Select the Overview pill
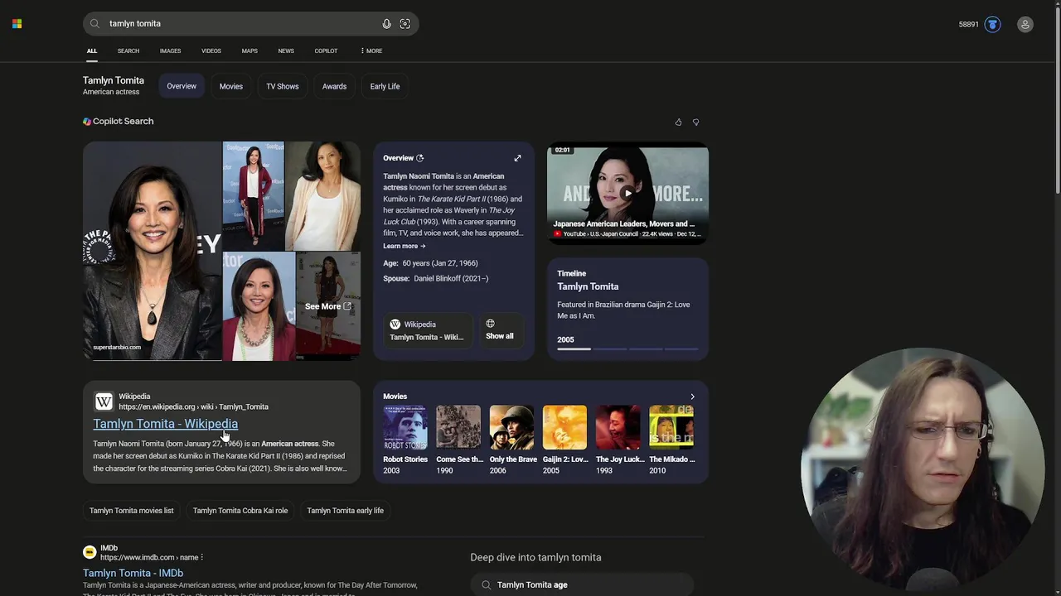Viewport: 1061px width, 596px height. (x=182, y=86)
